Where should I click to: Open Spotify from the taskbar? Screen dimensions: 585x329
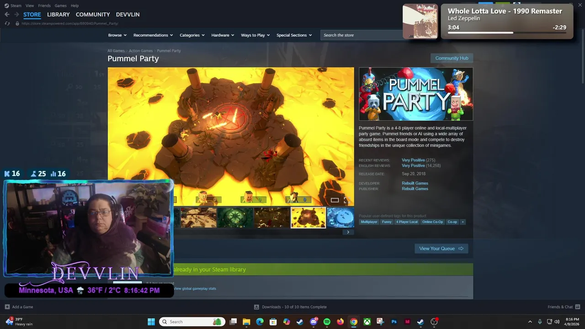point(327,322)
